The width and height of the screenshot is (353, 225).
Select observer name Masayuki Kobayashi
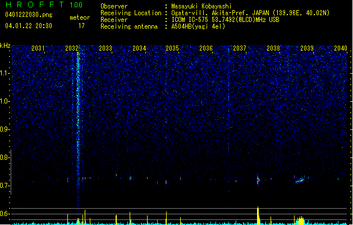coord(201,6)
